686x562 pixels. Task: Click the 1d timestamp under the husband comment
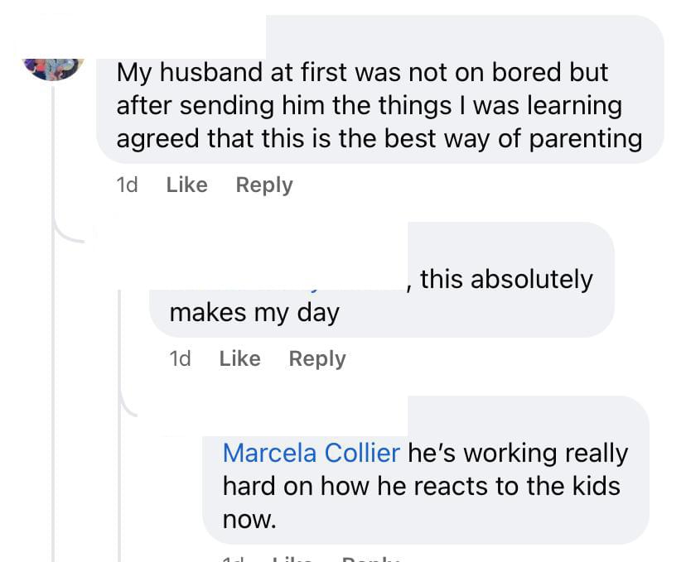tap(127, 185)
